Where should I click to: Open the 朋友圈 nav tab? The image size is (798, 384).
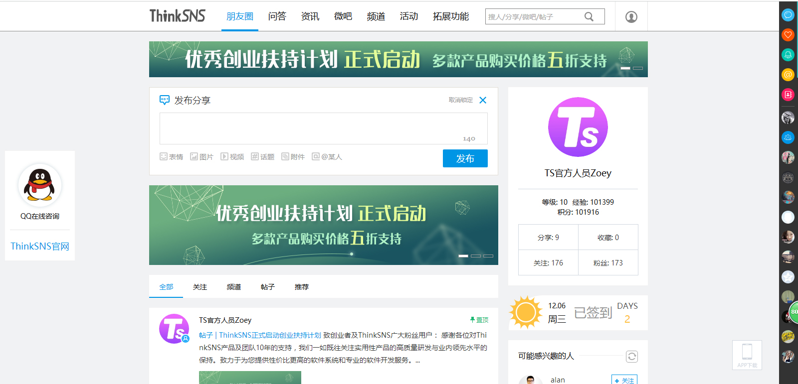click(240, 16)
